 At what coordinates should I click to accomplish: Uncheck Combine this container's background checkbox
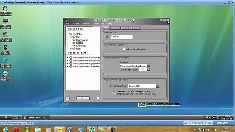coord(114,93)
